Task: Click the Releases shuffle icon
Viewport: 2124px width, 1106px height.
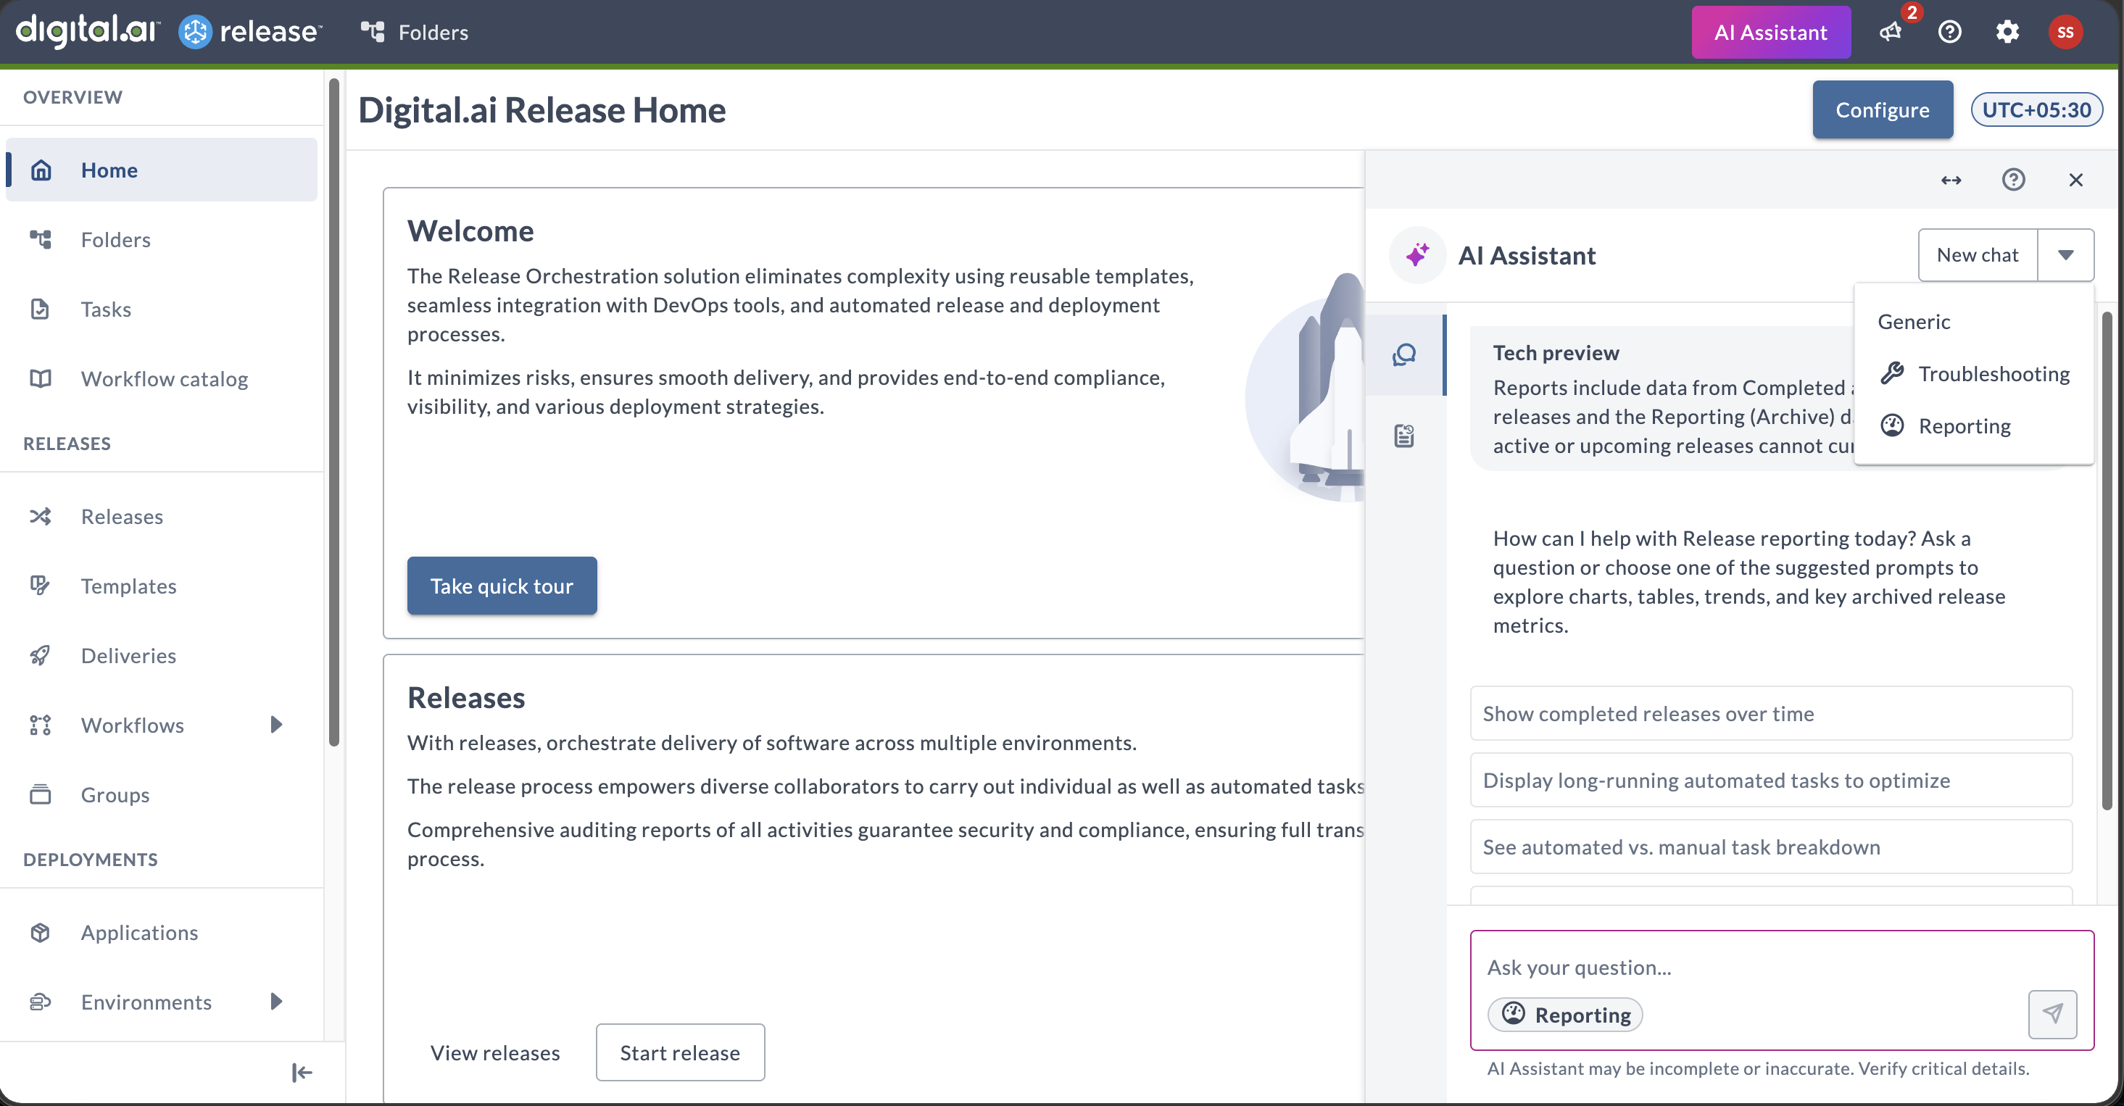Action: coord(41,516)
